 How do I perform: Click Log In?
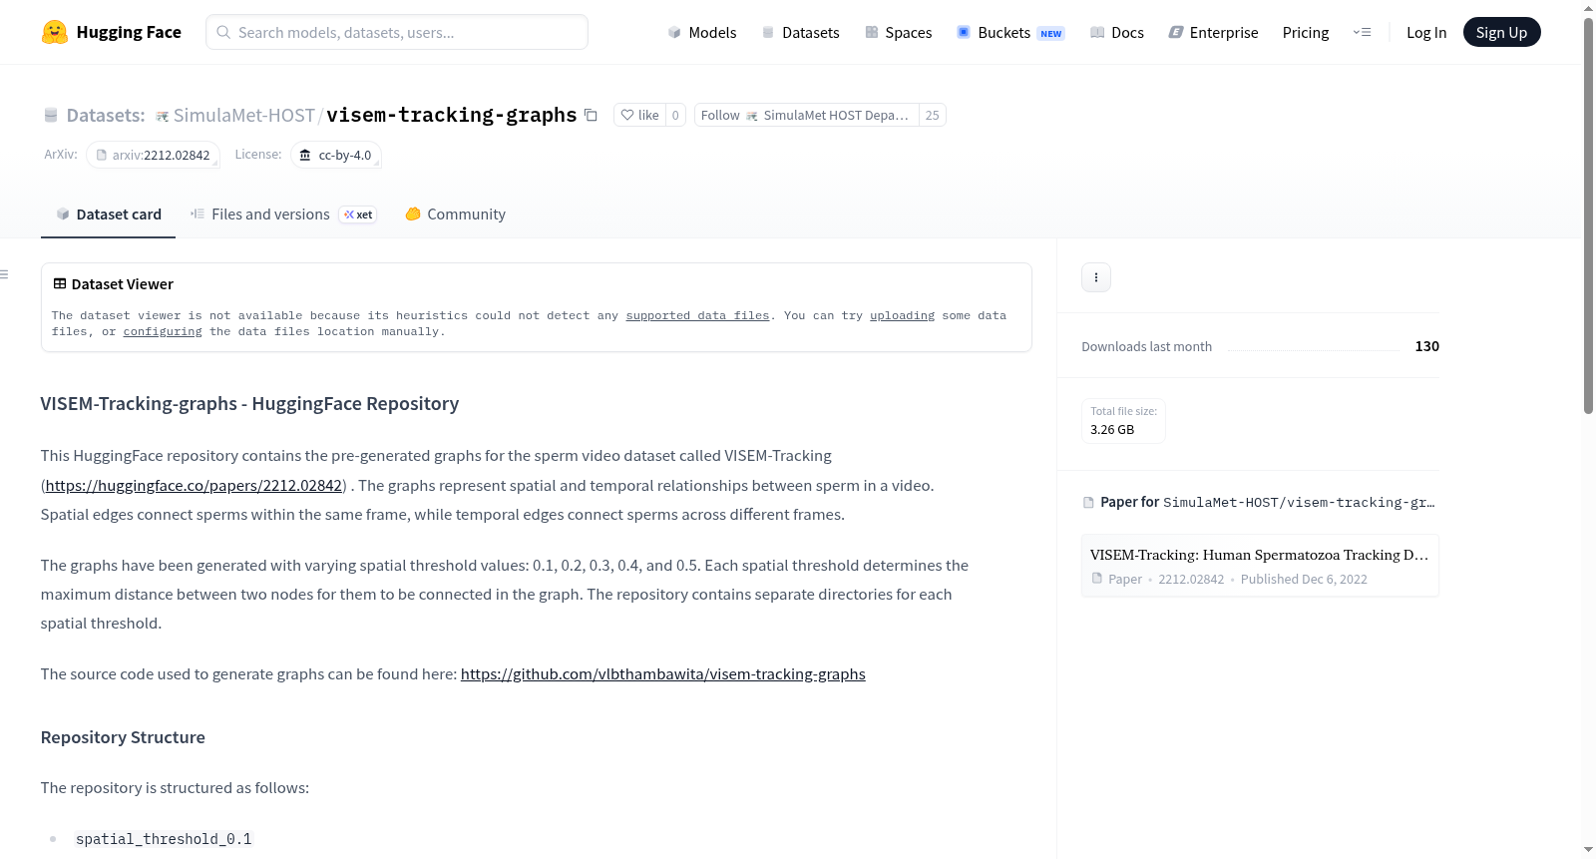[x=1426, y=32]
